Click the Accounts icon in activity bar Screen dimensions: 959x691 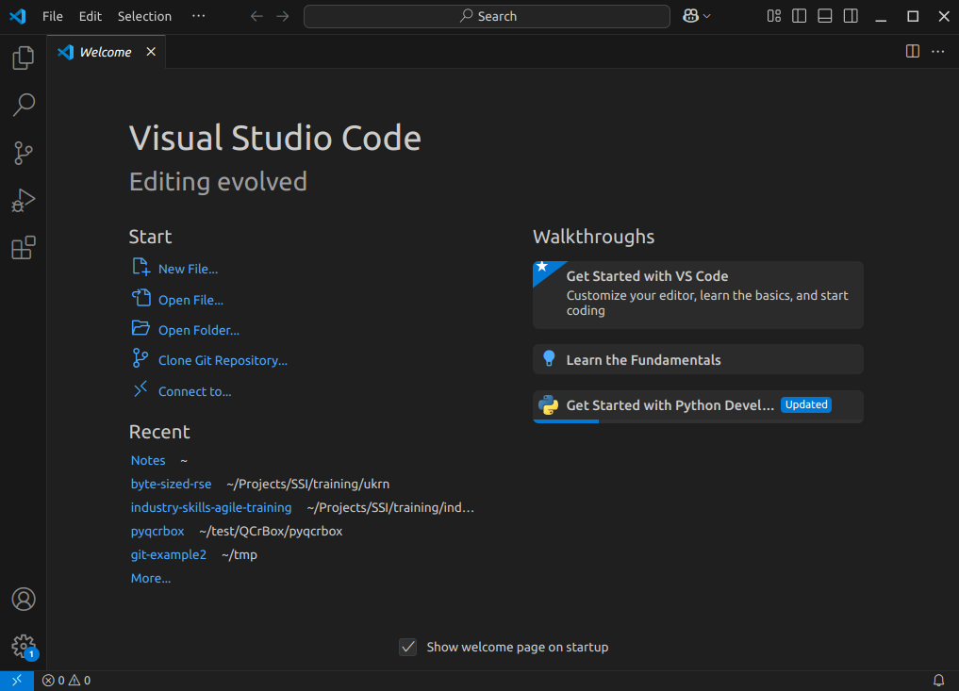[x=24, y=599]
